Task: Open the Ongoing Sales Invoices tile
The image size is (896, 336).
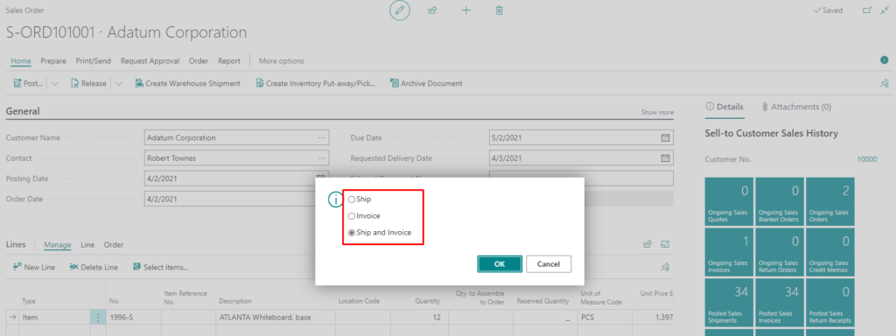Action: pyautogui.click(x=729, y=252)
